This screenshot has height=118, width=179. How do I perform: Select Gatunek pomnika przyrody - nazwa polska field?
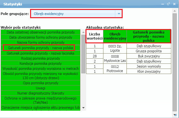[40, 48]
